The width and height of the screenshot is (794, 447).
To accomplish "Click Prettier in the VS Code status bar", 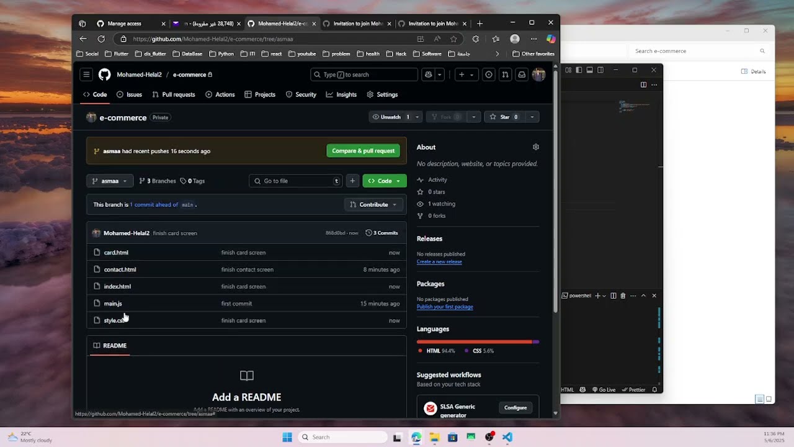I will click(633, 390).
